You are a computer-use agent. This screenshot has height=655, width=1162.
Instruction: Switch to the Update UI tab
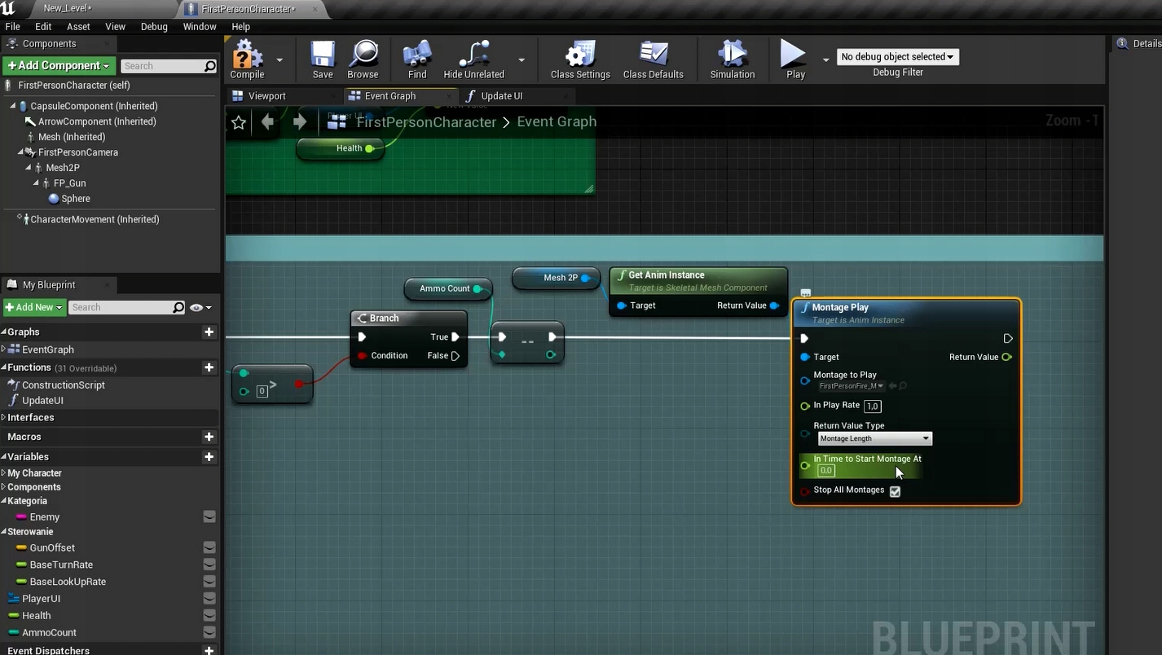tap(500, 96)
